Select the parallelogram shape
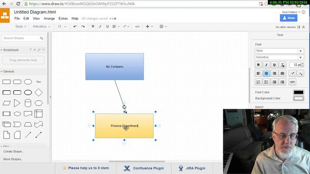The width and height of the screenshot is (310, 174). coord(6,103)
